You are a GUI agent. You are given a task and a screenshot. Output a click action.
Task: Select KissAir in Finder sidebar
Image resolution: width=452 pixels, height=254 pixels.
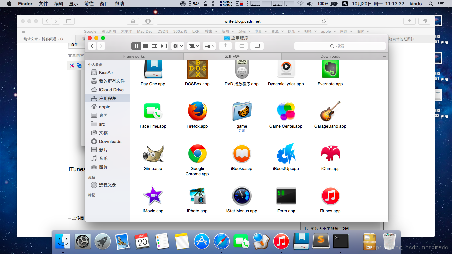108,72
